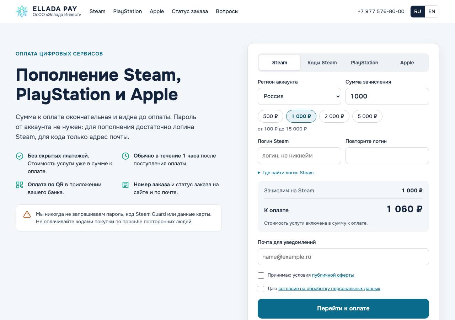Open the 'Регион аккаунта' dropdown
The image size is (455, 320).
(299, 96)
